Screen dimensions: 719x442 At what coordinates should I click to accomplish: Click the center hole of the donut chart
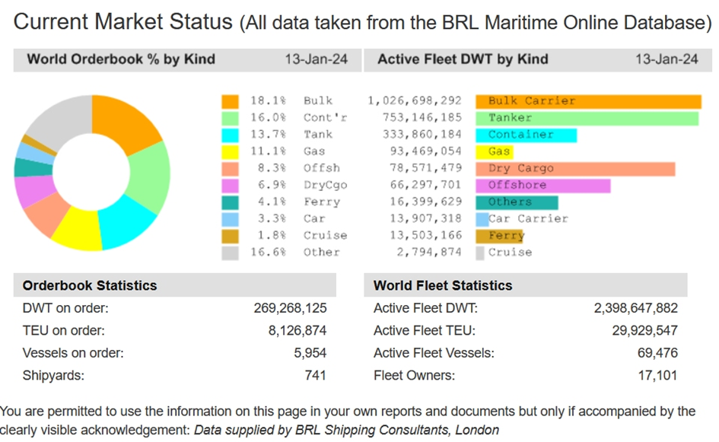pyautogui.click(x=91, y=173)
